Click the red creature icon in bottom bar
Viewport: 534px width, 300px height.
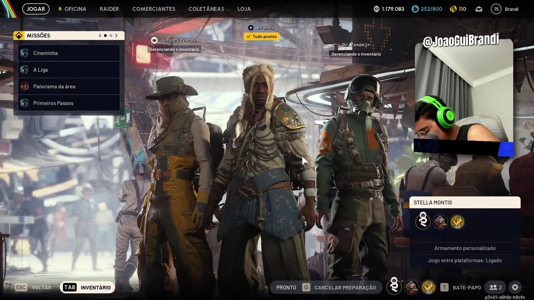(411, 287)
